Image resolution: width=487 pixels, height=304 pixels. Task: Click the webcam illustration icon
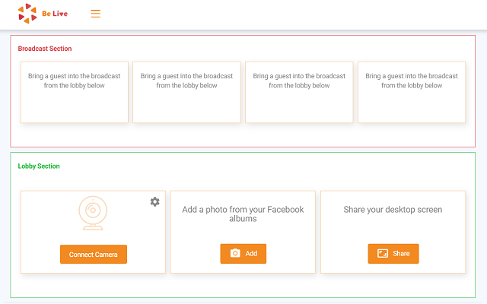(93, 214)
